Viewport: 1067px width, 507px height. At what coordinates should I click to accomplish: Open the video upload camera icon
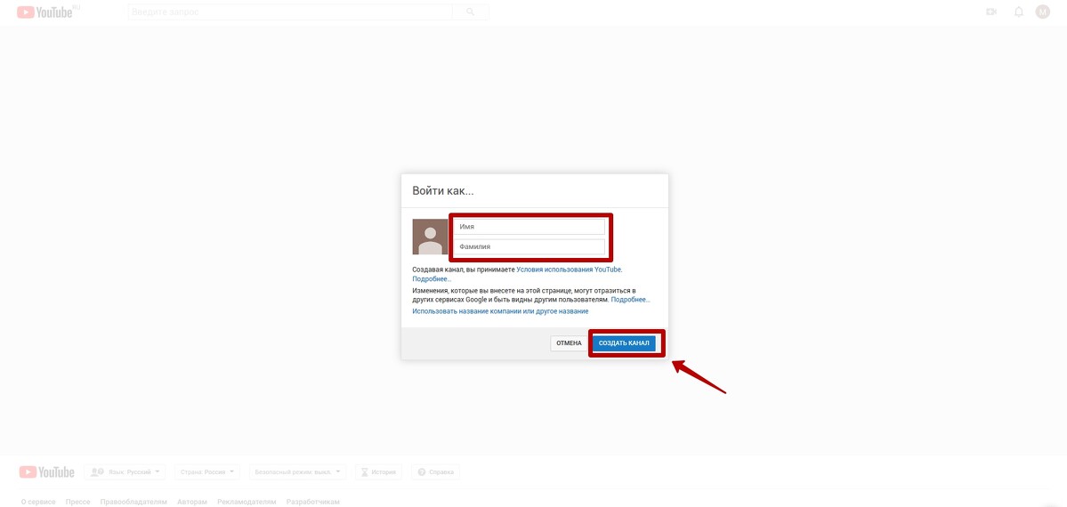click(991, 12)
